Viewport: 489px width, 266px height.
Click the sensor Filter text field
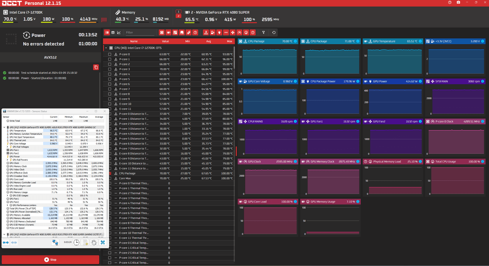[139, 32]
